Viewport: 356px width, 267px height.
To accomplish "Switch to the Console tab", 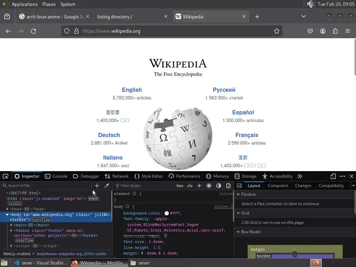I will click(56, 176).
